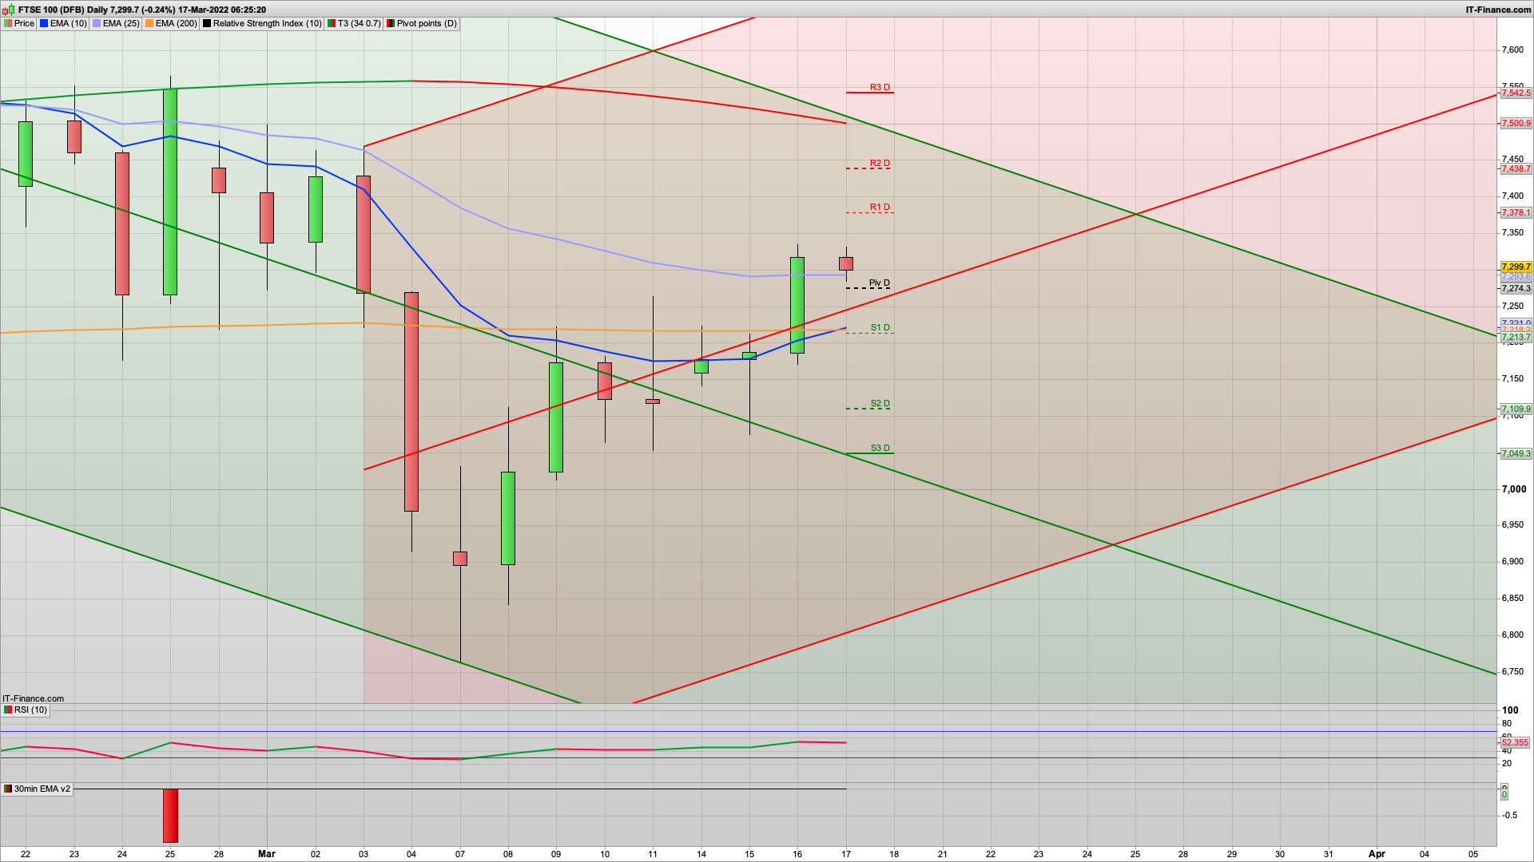Click the 7,299.7 current price tag
The height and width of the screenshot is (862, 1534).
pos(1516,267)
